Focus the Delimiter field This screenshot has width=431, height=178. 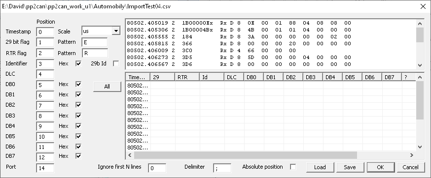[222, 168]
